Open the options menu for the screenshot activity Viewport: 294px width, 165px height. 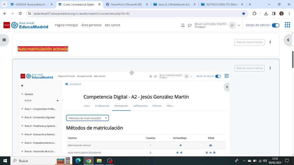(x=270, y=68)
